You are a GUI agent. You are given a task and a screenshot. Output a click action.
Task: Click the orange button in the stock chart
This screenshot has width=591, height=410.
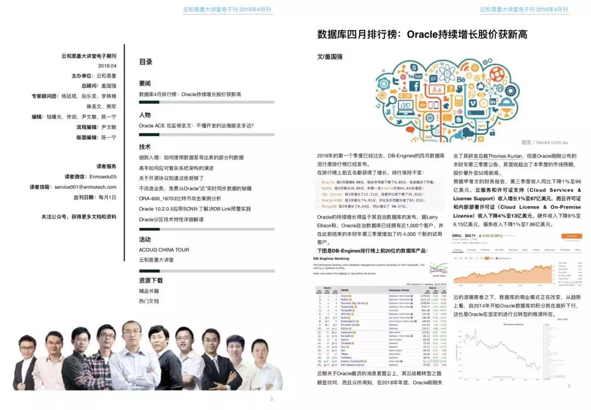point(571,236)
